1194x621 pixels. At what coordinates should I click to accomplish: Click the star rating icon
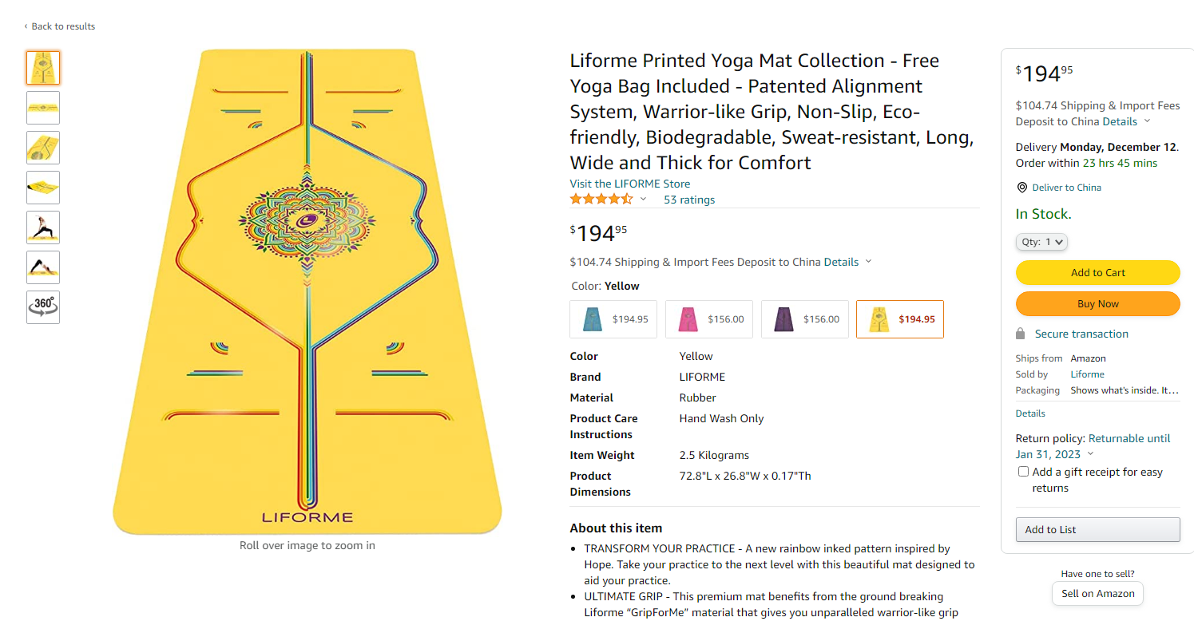[601, 200]
